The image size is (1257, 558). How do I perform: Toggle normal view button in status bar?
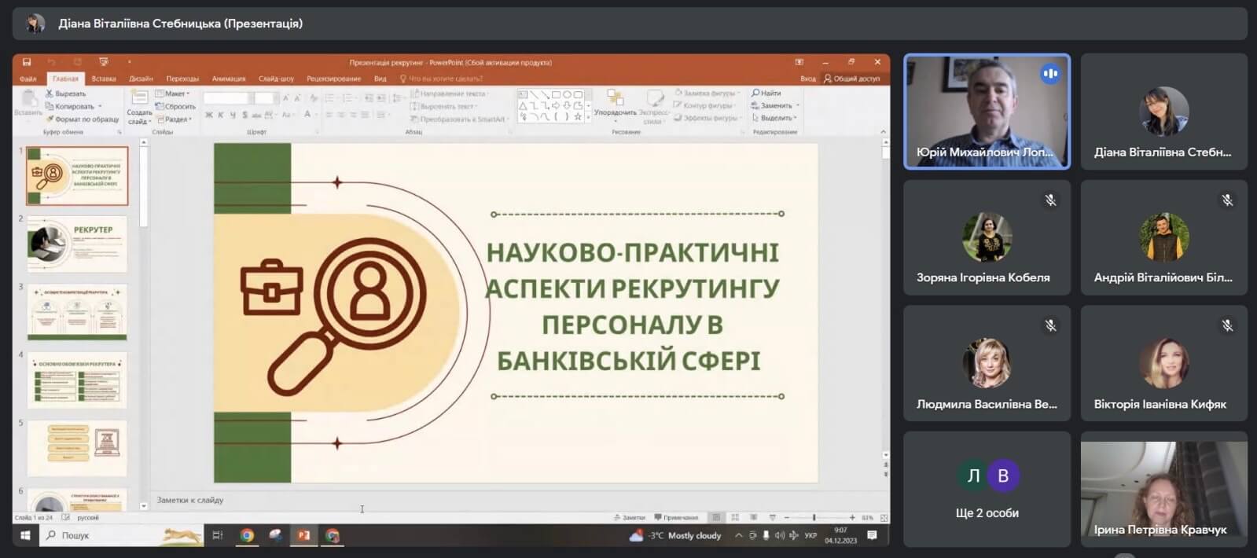click(x=716, y=518)
